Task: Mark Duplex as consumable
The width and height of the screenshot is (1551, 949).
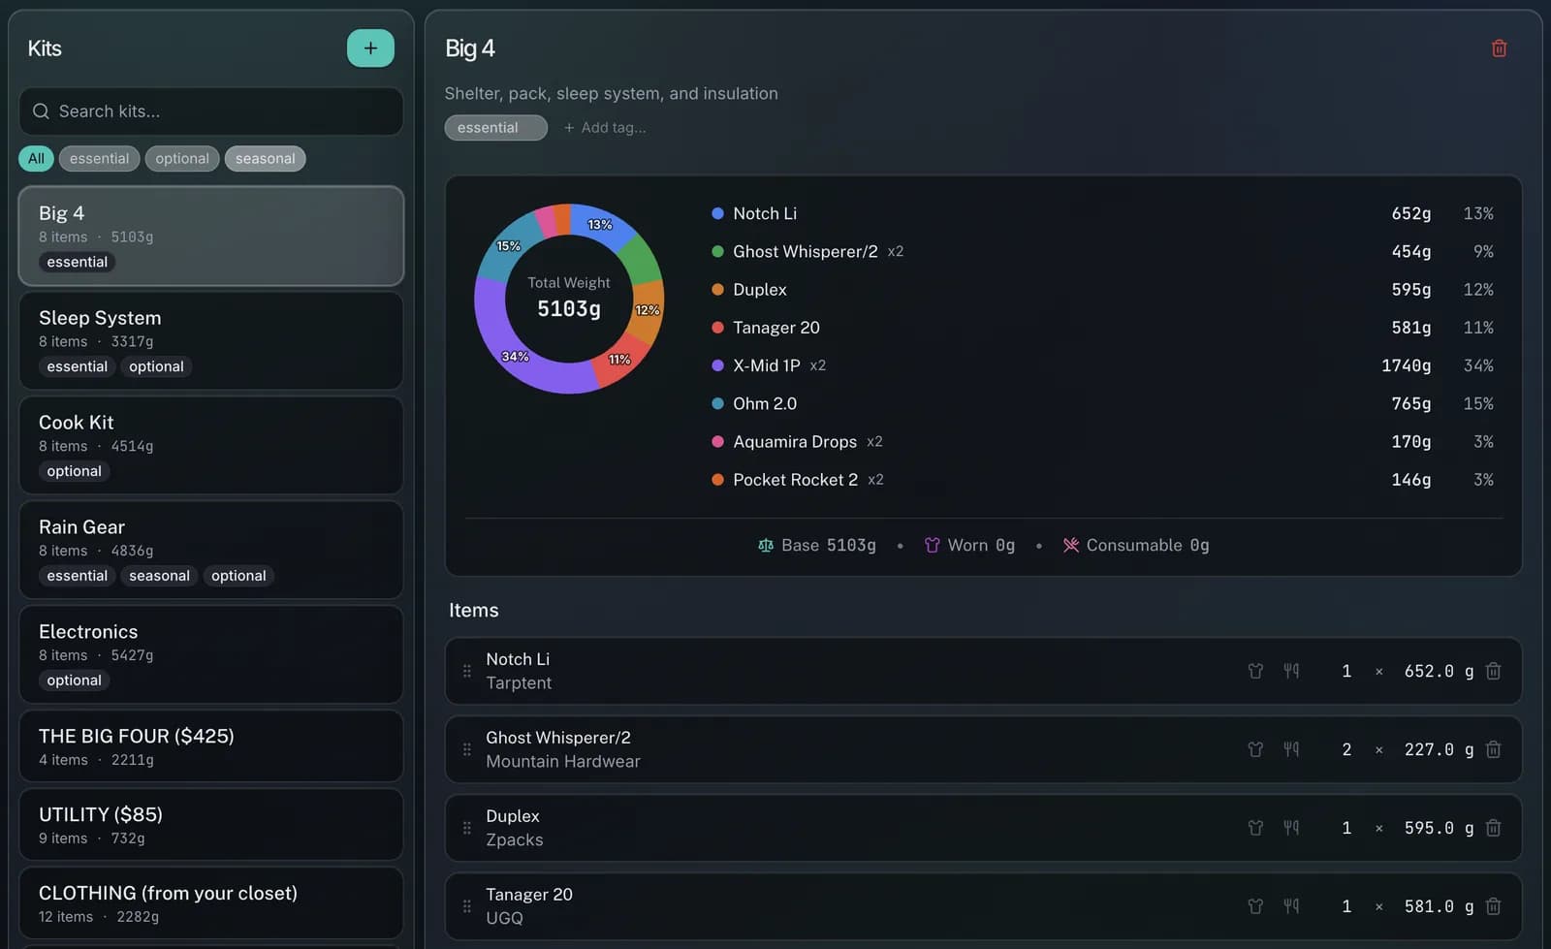Action: pos(1291,828)
